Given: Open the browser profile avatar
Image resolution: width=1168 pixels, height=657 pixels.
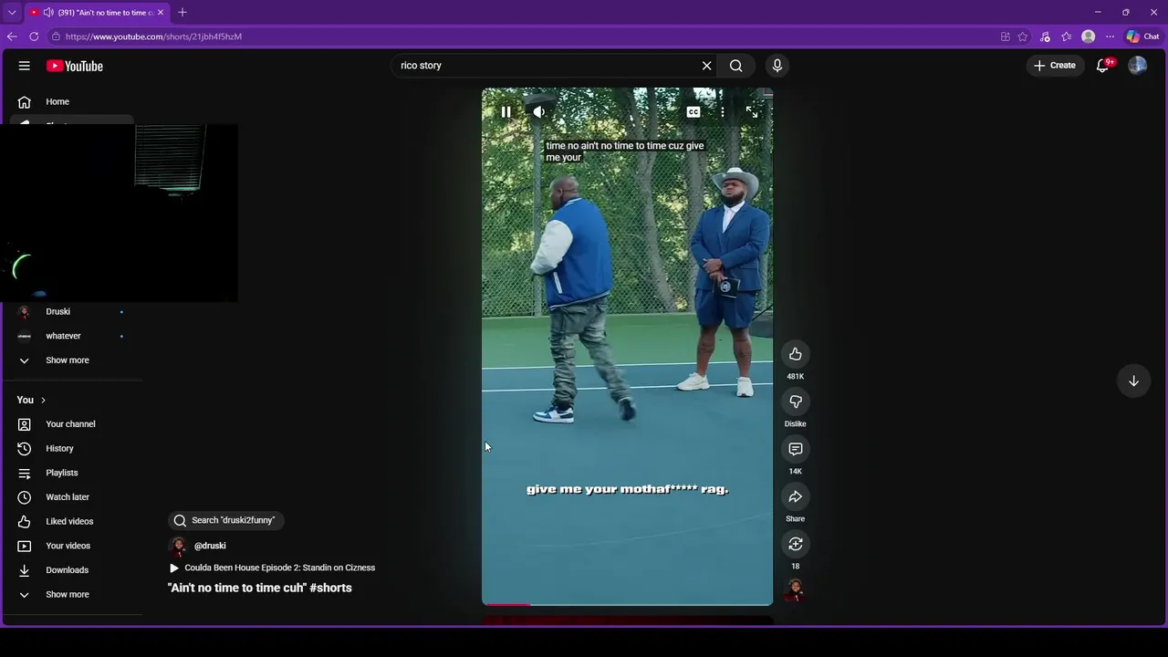Looking at the screenshot, I should (1089, 36).
